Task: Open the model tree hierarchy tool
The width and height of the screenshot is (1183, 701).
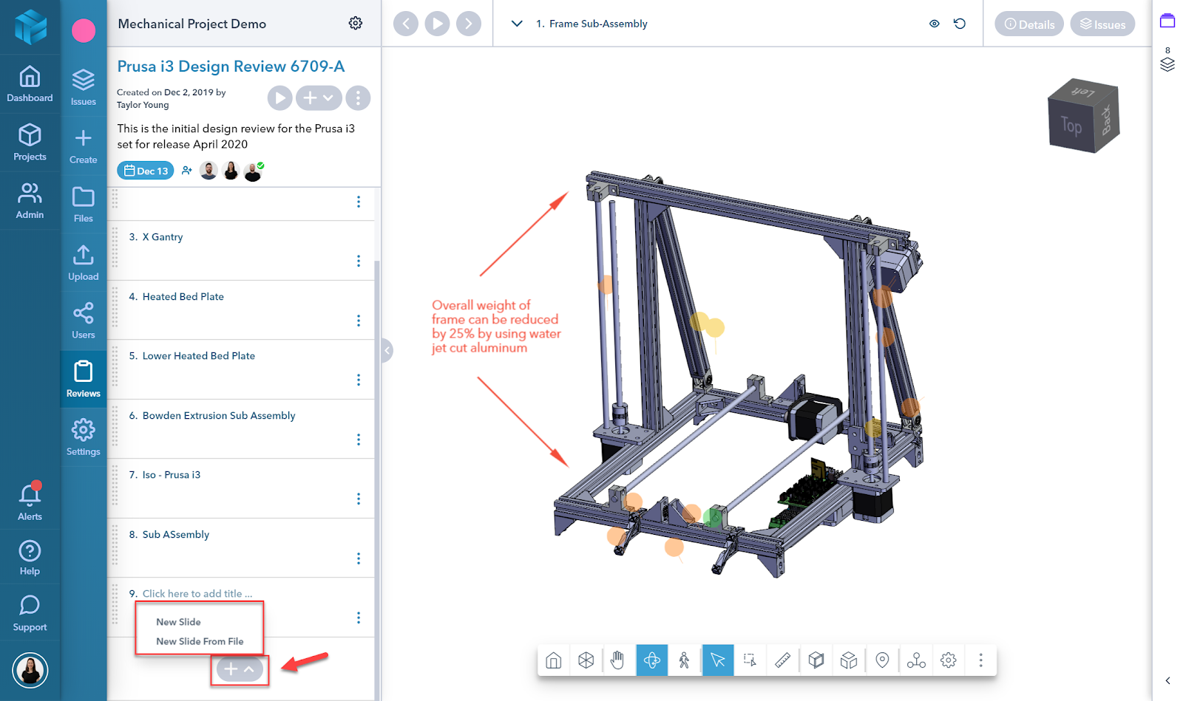Action: [916, 660]
